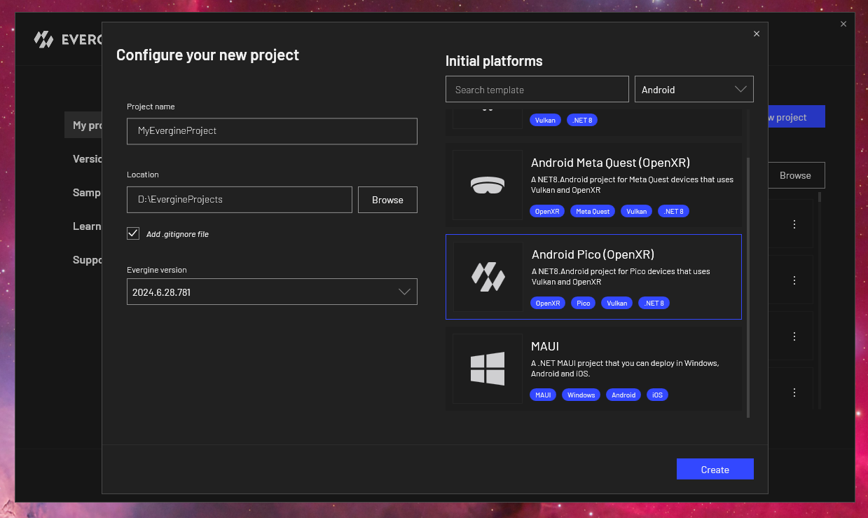Click the template list vertical scrollbar
868x518 pixels.
748,280
